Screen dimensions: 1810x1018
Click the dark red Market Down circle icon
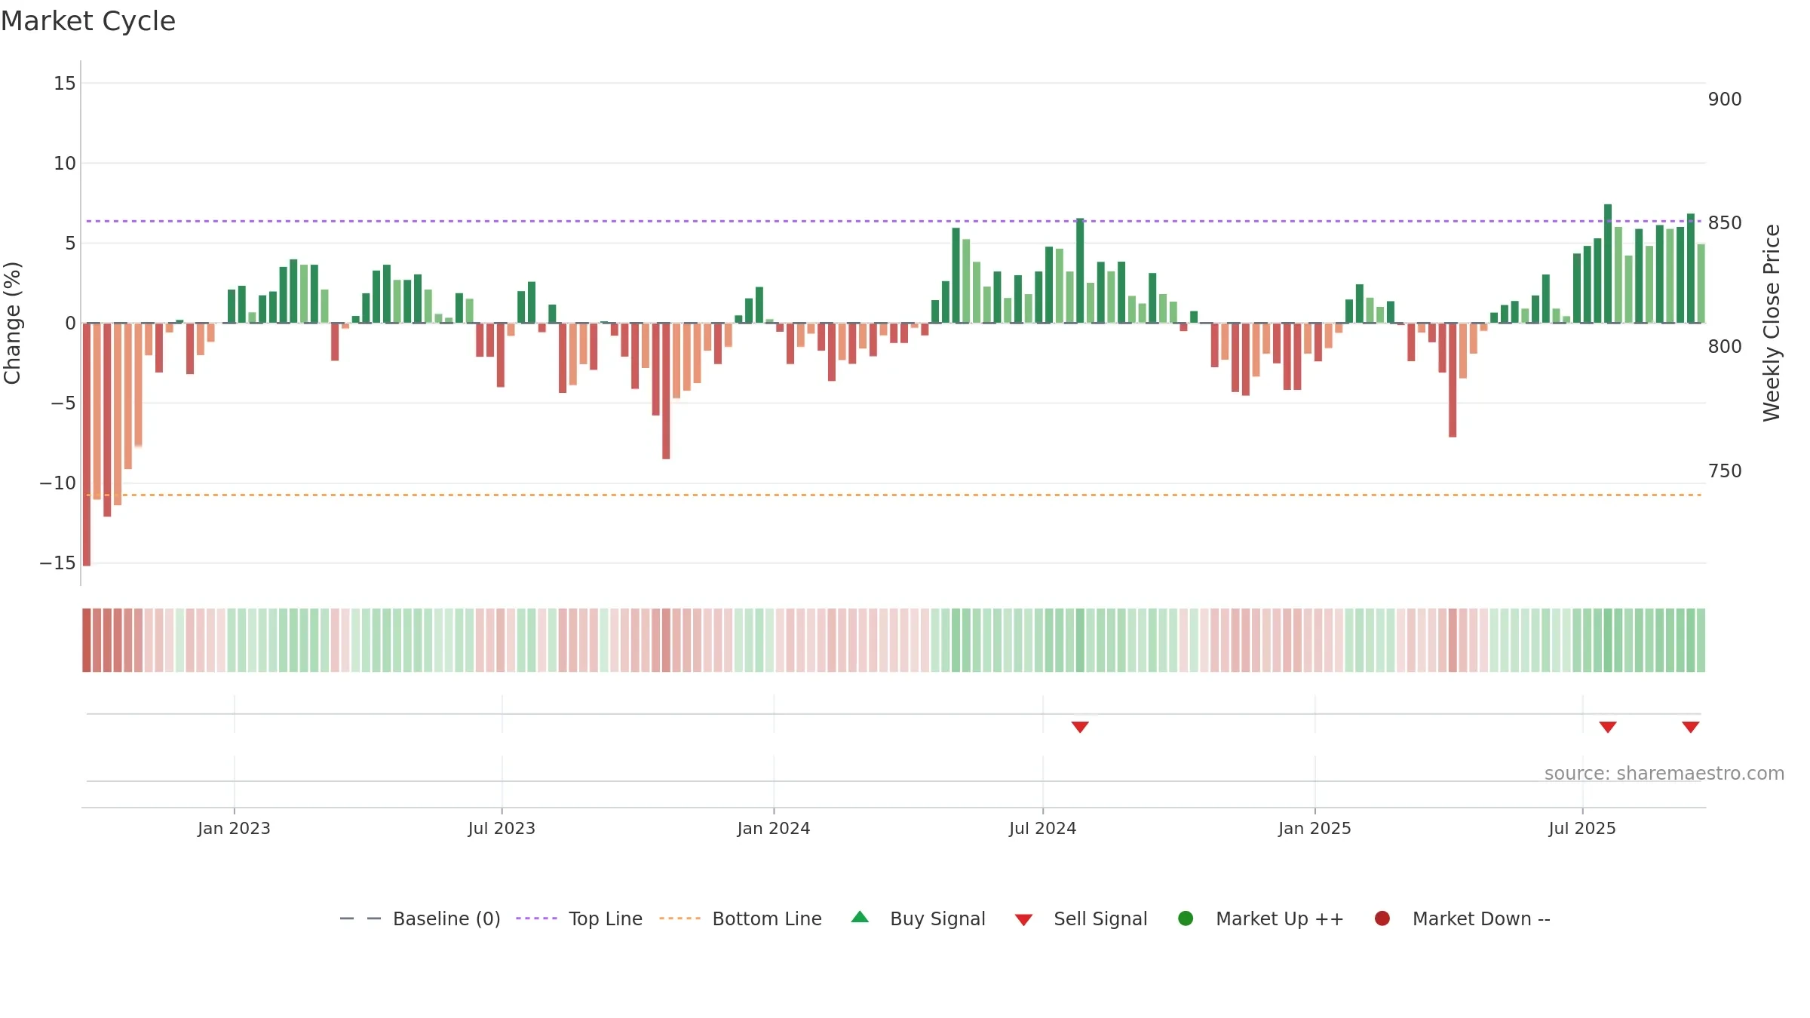pos(1382,918)
